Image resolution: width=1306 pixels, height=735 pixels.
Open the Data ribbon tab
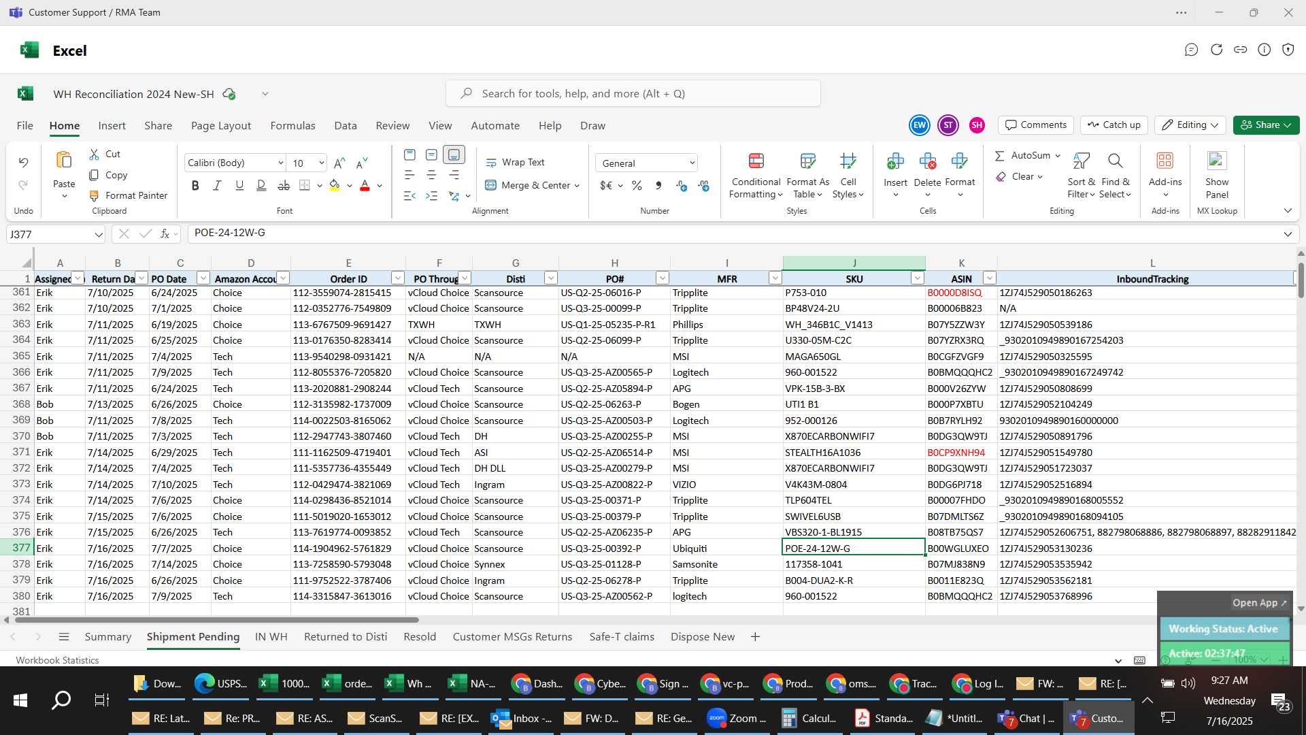[346, 126]
